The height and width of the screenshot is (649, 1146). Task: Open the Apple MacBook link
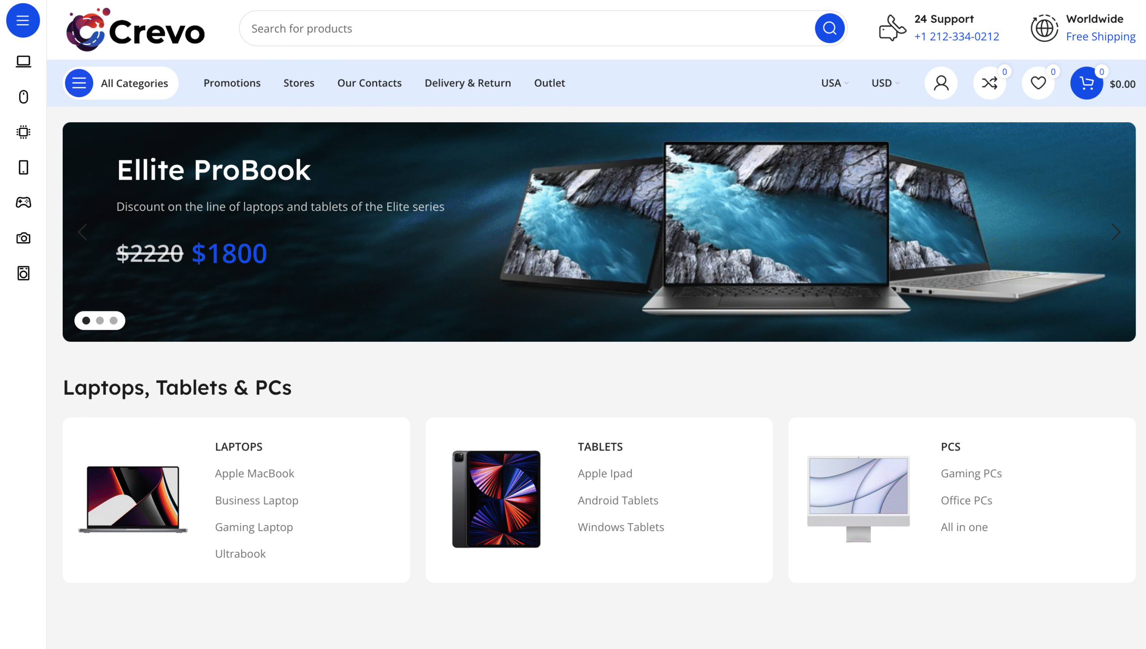pyautogui.click(x=254, y=473)
